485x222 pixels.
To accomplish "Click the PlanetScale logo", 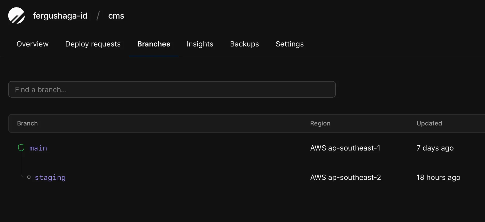I will coord(17,15).
